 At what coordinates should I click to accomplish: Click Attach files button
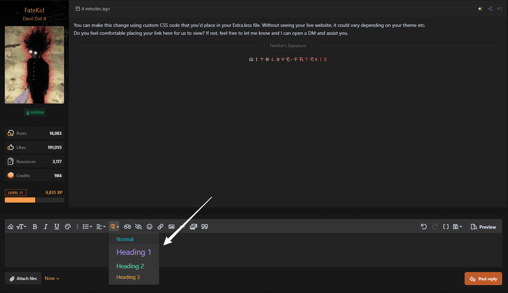coord(23,279)
